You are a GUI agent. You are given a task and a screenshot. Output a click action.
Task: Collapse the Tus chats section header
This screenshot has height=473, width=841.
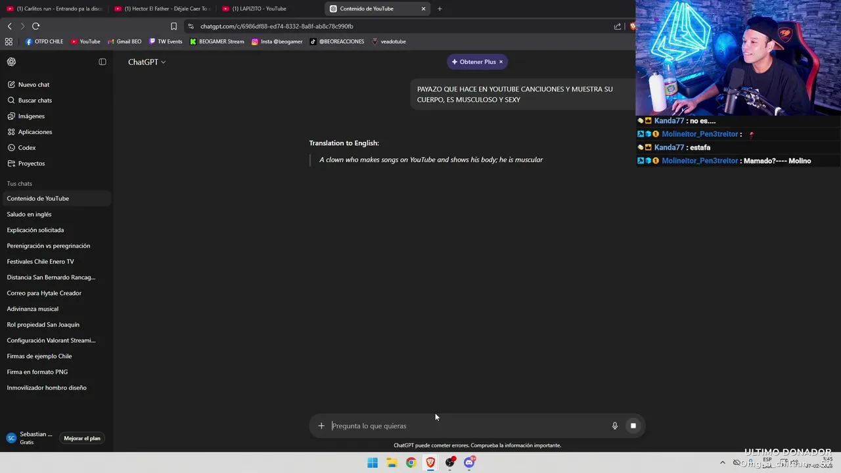20,183
